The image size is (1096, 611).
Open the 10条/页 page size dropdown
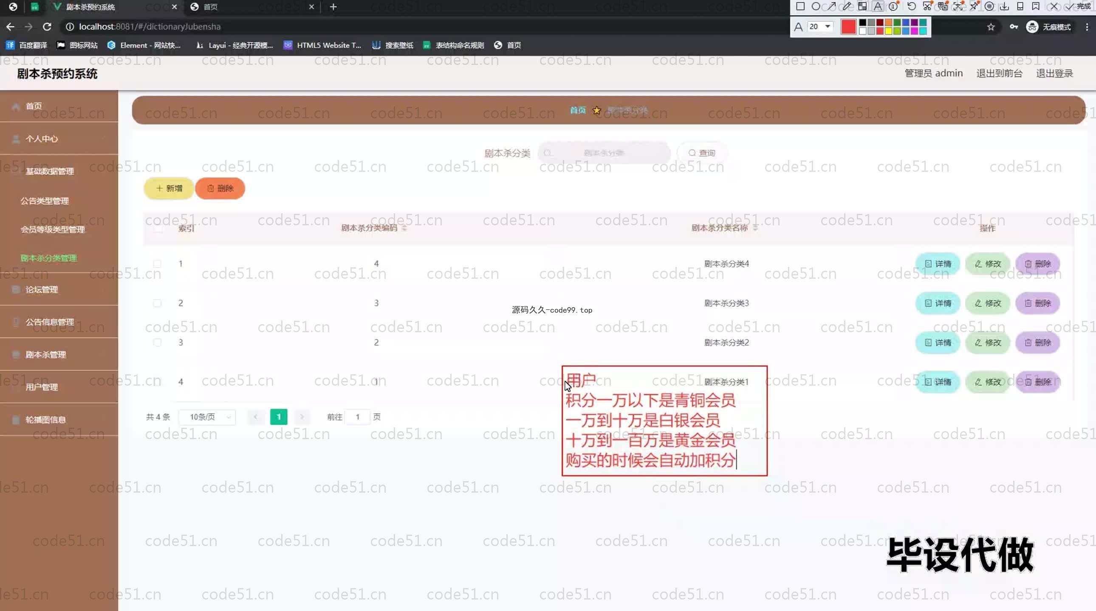click(x=207, y=417)
